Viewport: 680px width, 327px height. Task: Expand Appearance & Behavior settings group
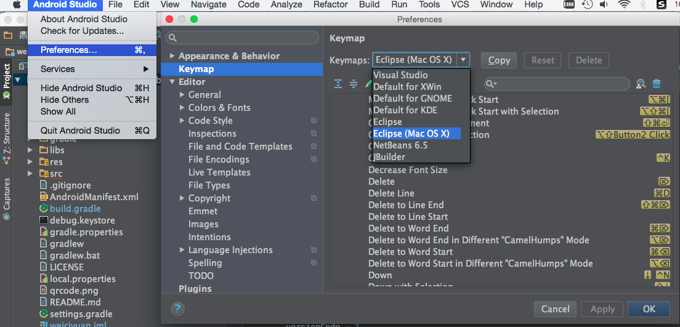pyautogui.click(x=172, y=56)
